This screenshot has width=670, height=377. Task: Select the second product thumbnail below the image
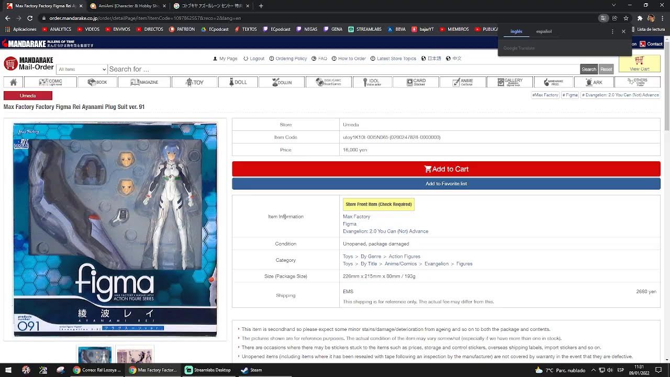(x=135, y=355)
